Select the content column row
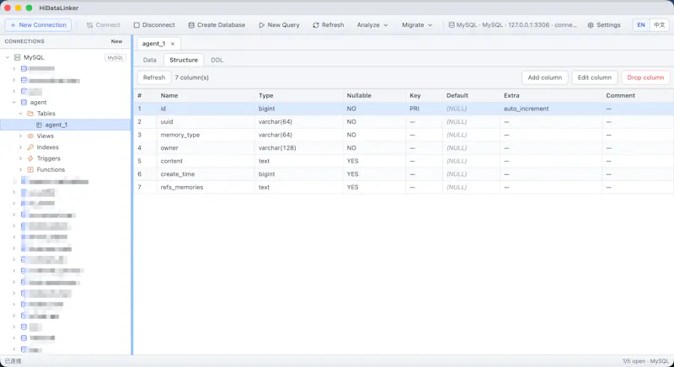Viewport: 674px width, 367px height. click(404, 161)
